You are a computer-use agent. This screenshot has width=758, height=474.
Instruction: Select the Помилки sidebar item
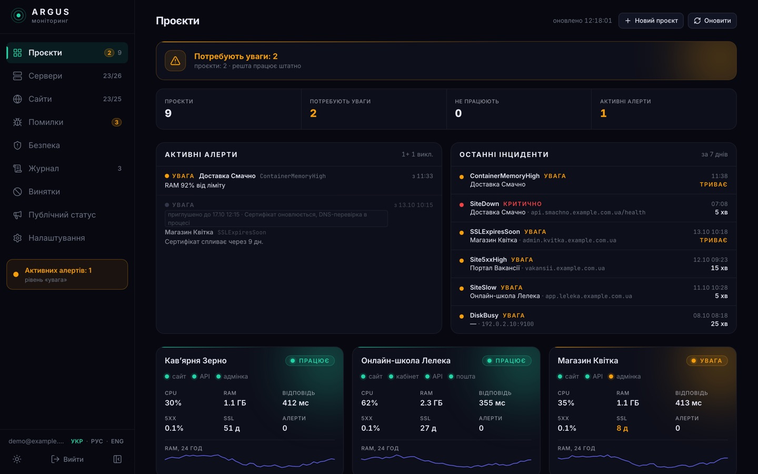pyautogui.click(x=67, y=122)
